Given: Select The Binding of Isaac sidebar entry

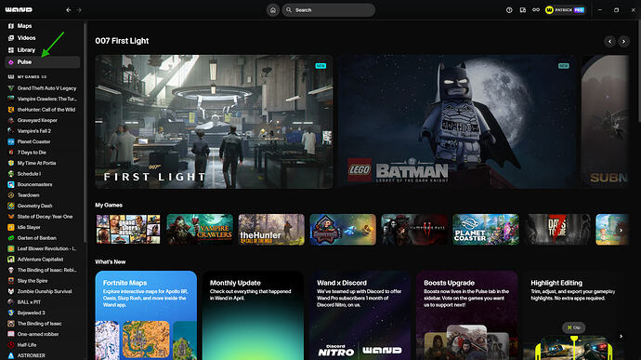Looking at the screenshot, I should coord(43,324).
